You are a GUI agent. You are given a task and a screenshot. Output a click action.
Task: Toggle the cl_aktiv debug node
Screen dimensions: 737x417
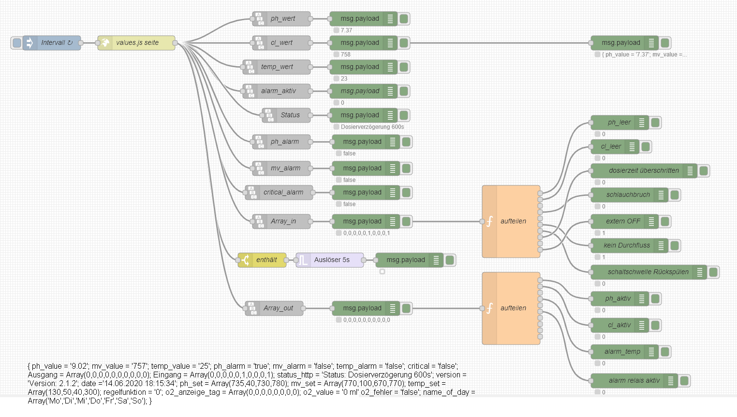pos(655,325)
